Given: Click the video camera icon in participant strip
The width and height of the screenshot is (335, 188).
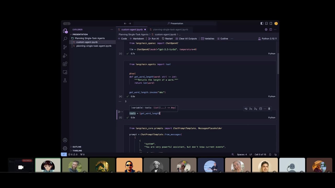Looking at the screenshot, I should click(x=21, y=167).
